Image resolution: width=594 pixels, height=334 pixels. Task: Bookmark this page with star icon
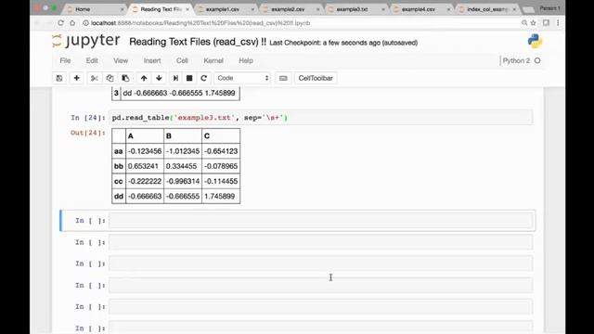pyautogui.click(x=534, y=23)
